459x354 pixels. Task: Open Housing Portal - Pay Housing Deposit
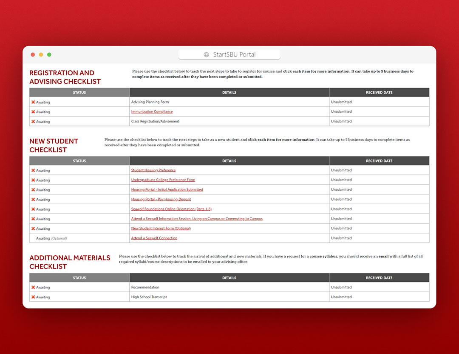click(161, 199)
